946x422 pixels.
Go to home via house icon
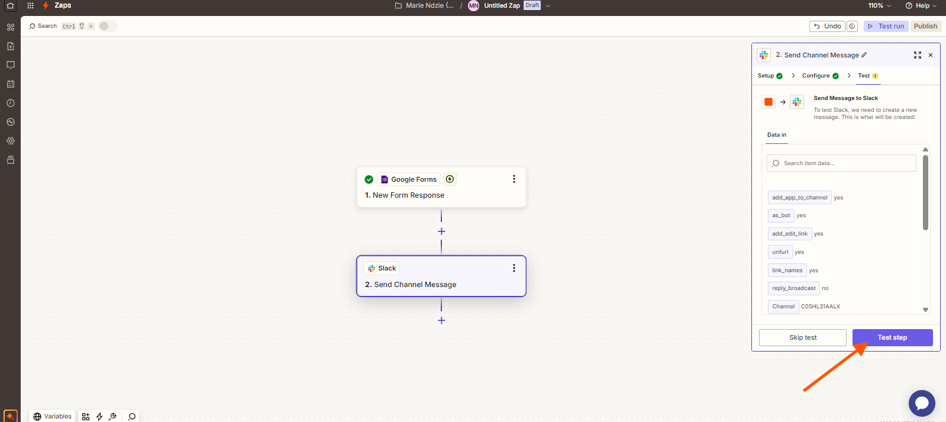[x=10, y=6]
